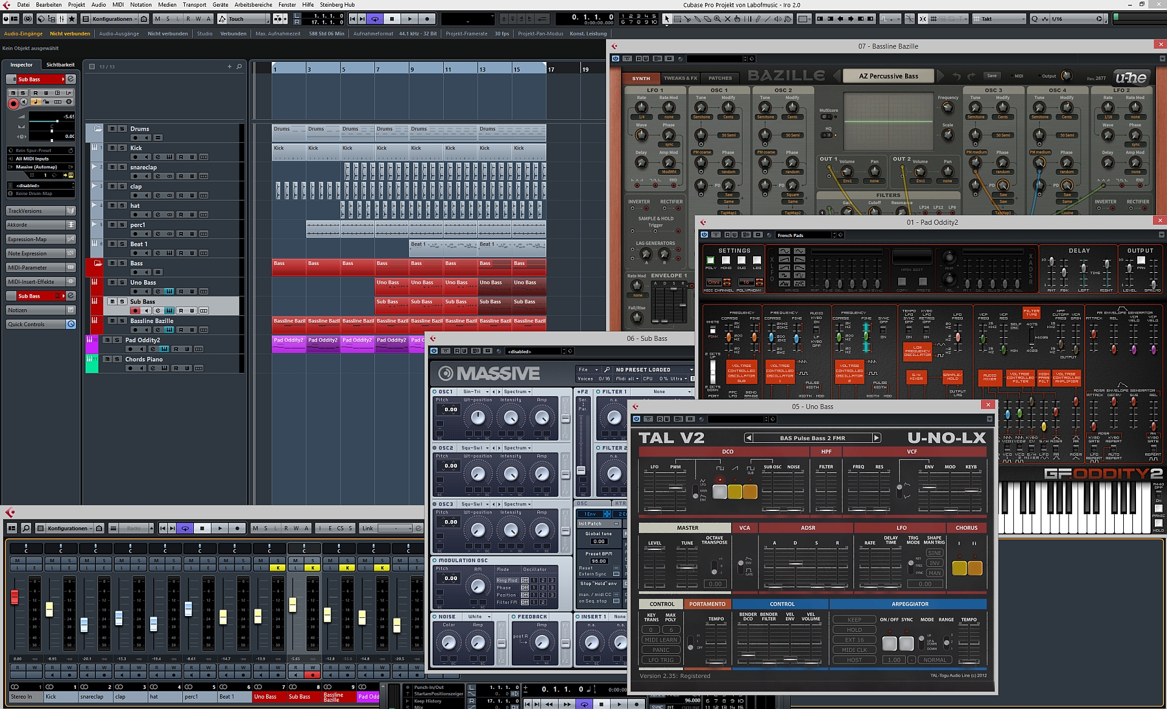
Task: Edit Sub Bass channel settings in Inspector header
Action: 71,79
